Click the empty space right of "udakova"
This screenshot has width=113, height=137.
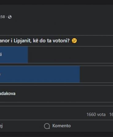click(64, 94)
